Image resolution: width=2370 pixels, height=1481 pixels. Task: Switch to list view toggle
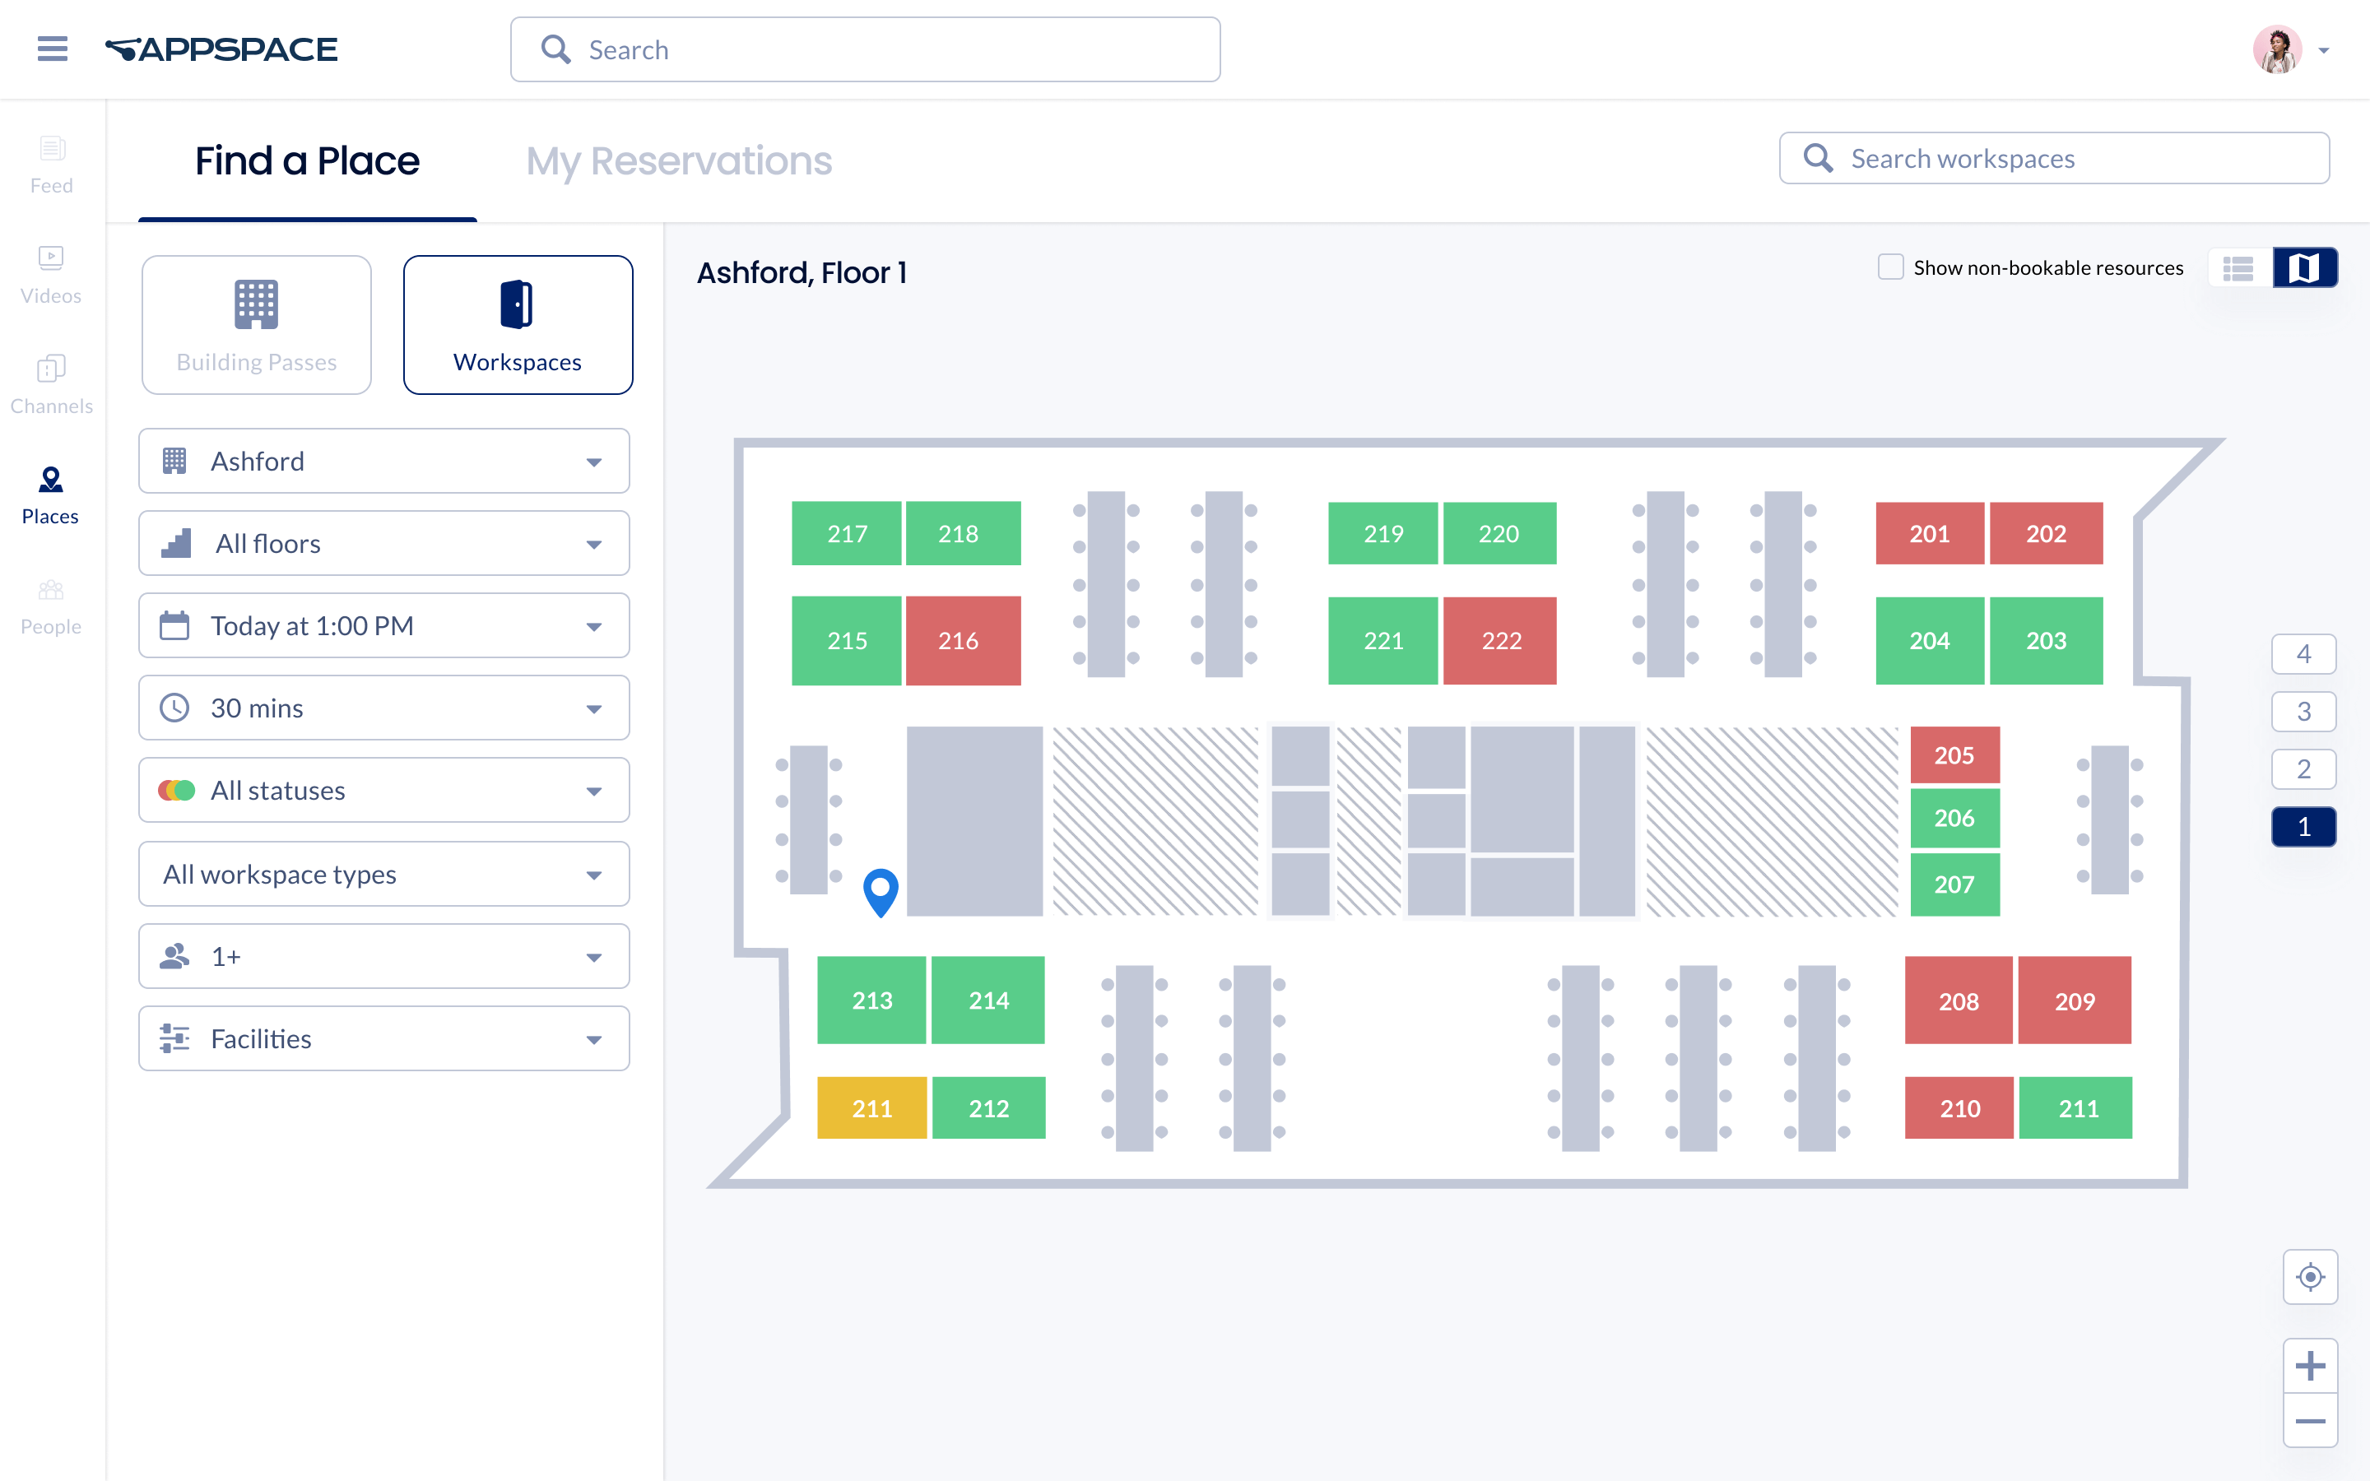pos(2239,267)
